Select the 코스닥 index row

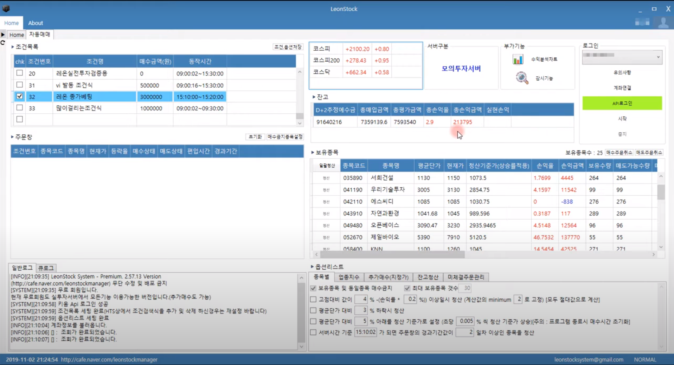[366, 72]
